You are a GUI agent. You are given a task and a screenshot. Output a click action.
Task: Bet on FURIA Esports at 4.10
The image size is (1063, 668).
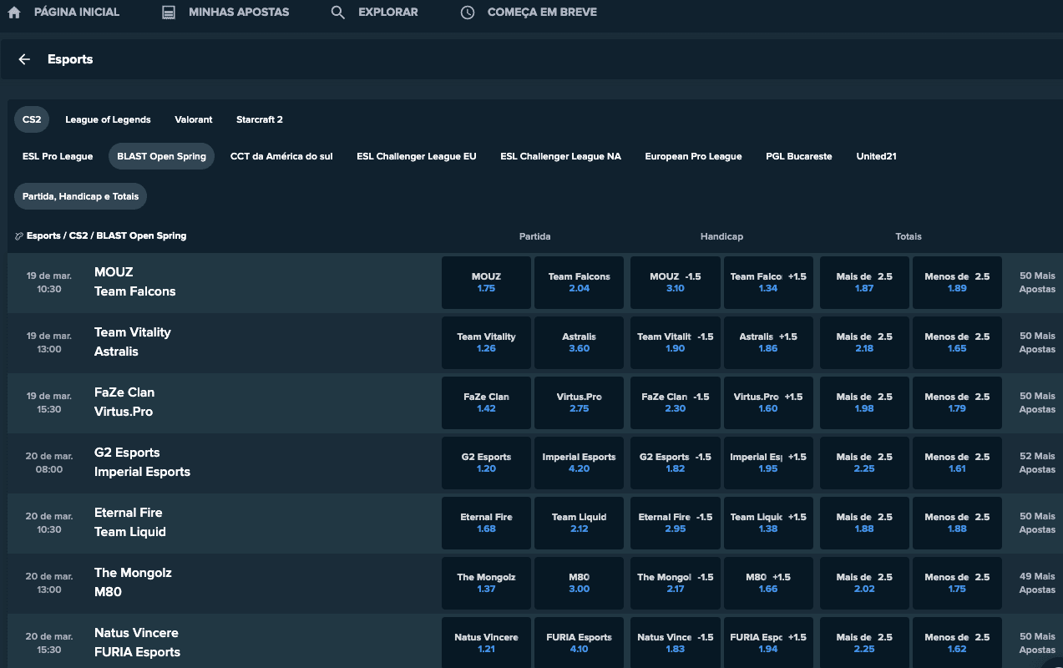[x=579, y=643]
